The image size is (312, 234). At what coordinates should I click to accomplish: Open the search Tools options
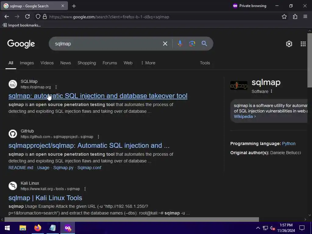(x=205, y=63)
